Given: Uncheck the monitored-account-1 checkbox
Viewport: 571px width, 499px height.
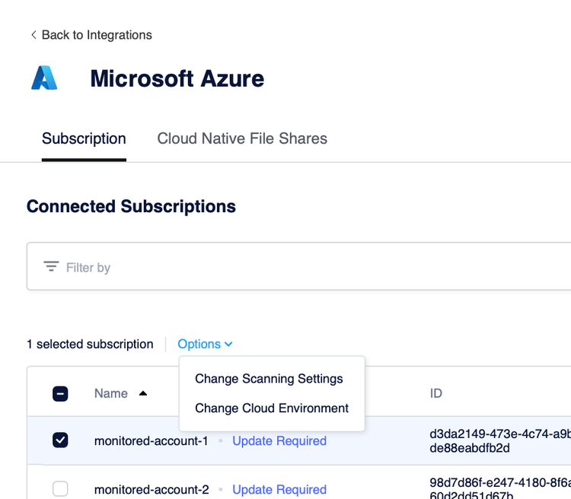Looking at the screenshot, I should (60, 440).
